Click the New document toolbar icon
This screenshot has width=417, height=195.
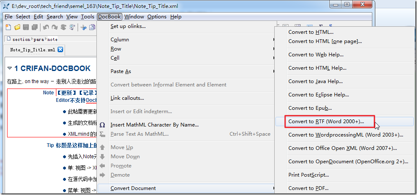coord(8,28)
